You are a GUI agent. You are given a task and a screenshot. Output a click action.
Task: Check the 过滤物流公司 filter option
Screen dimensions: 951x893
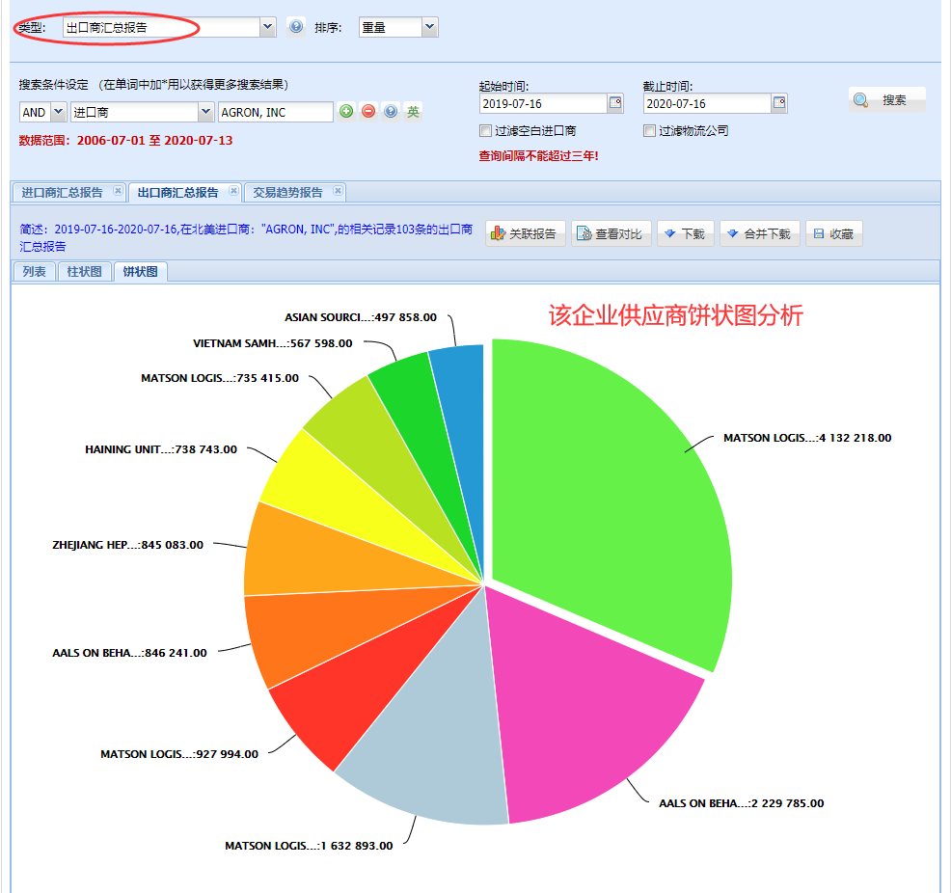(x=649, y=130)
